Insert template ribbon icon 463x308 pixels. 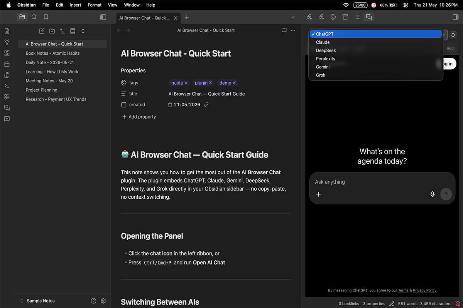(7, 75)
